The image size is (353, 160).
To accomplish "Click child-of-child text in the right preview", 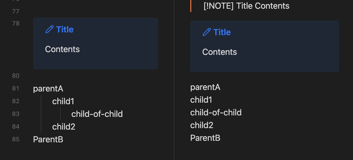I will (x=216, y=113).
